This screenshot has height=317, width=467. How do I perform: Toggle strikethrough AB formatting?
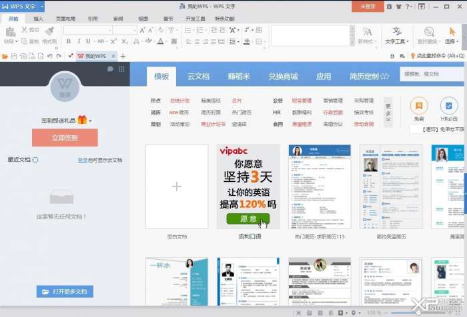[x=101, y=41]
